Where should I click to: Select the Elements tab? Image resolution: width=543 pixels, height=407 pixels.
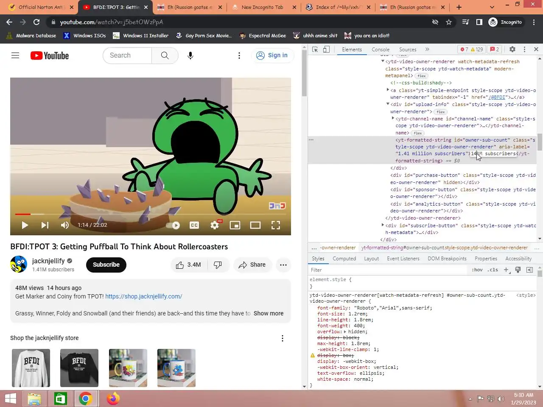352,50
